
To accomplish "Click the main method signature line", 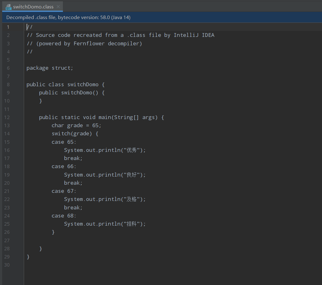I will pos(101,117).
